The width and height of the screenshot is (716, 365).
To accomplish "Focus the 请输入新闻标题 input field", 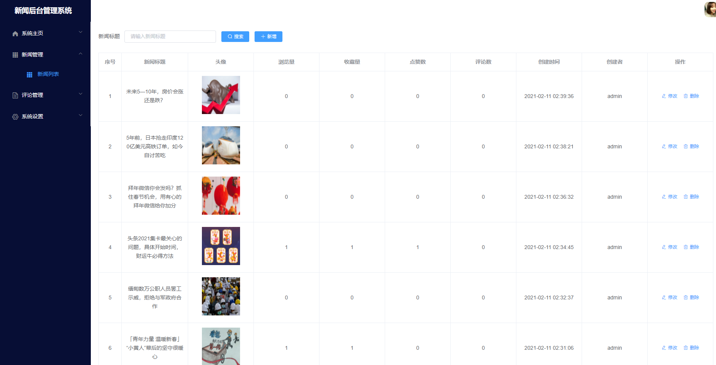I will click(170, 37).
